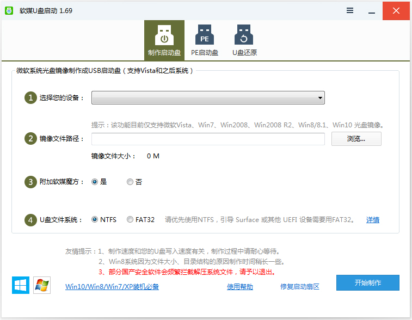Select 否 for 附加软媒魔方

[134, 182]
